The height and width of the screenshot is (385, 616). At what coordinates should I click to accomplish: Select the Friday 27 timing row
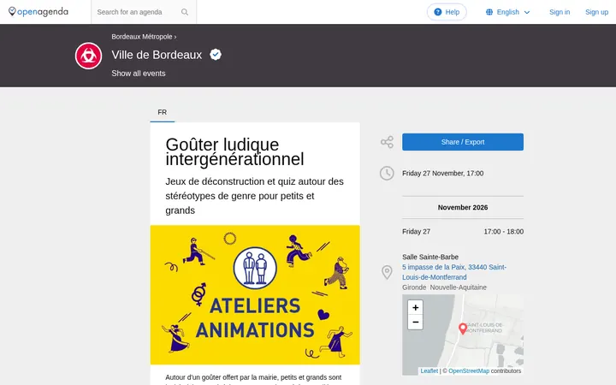pyautogui.click(x=462, y=232)
